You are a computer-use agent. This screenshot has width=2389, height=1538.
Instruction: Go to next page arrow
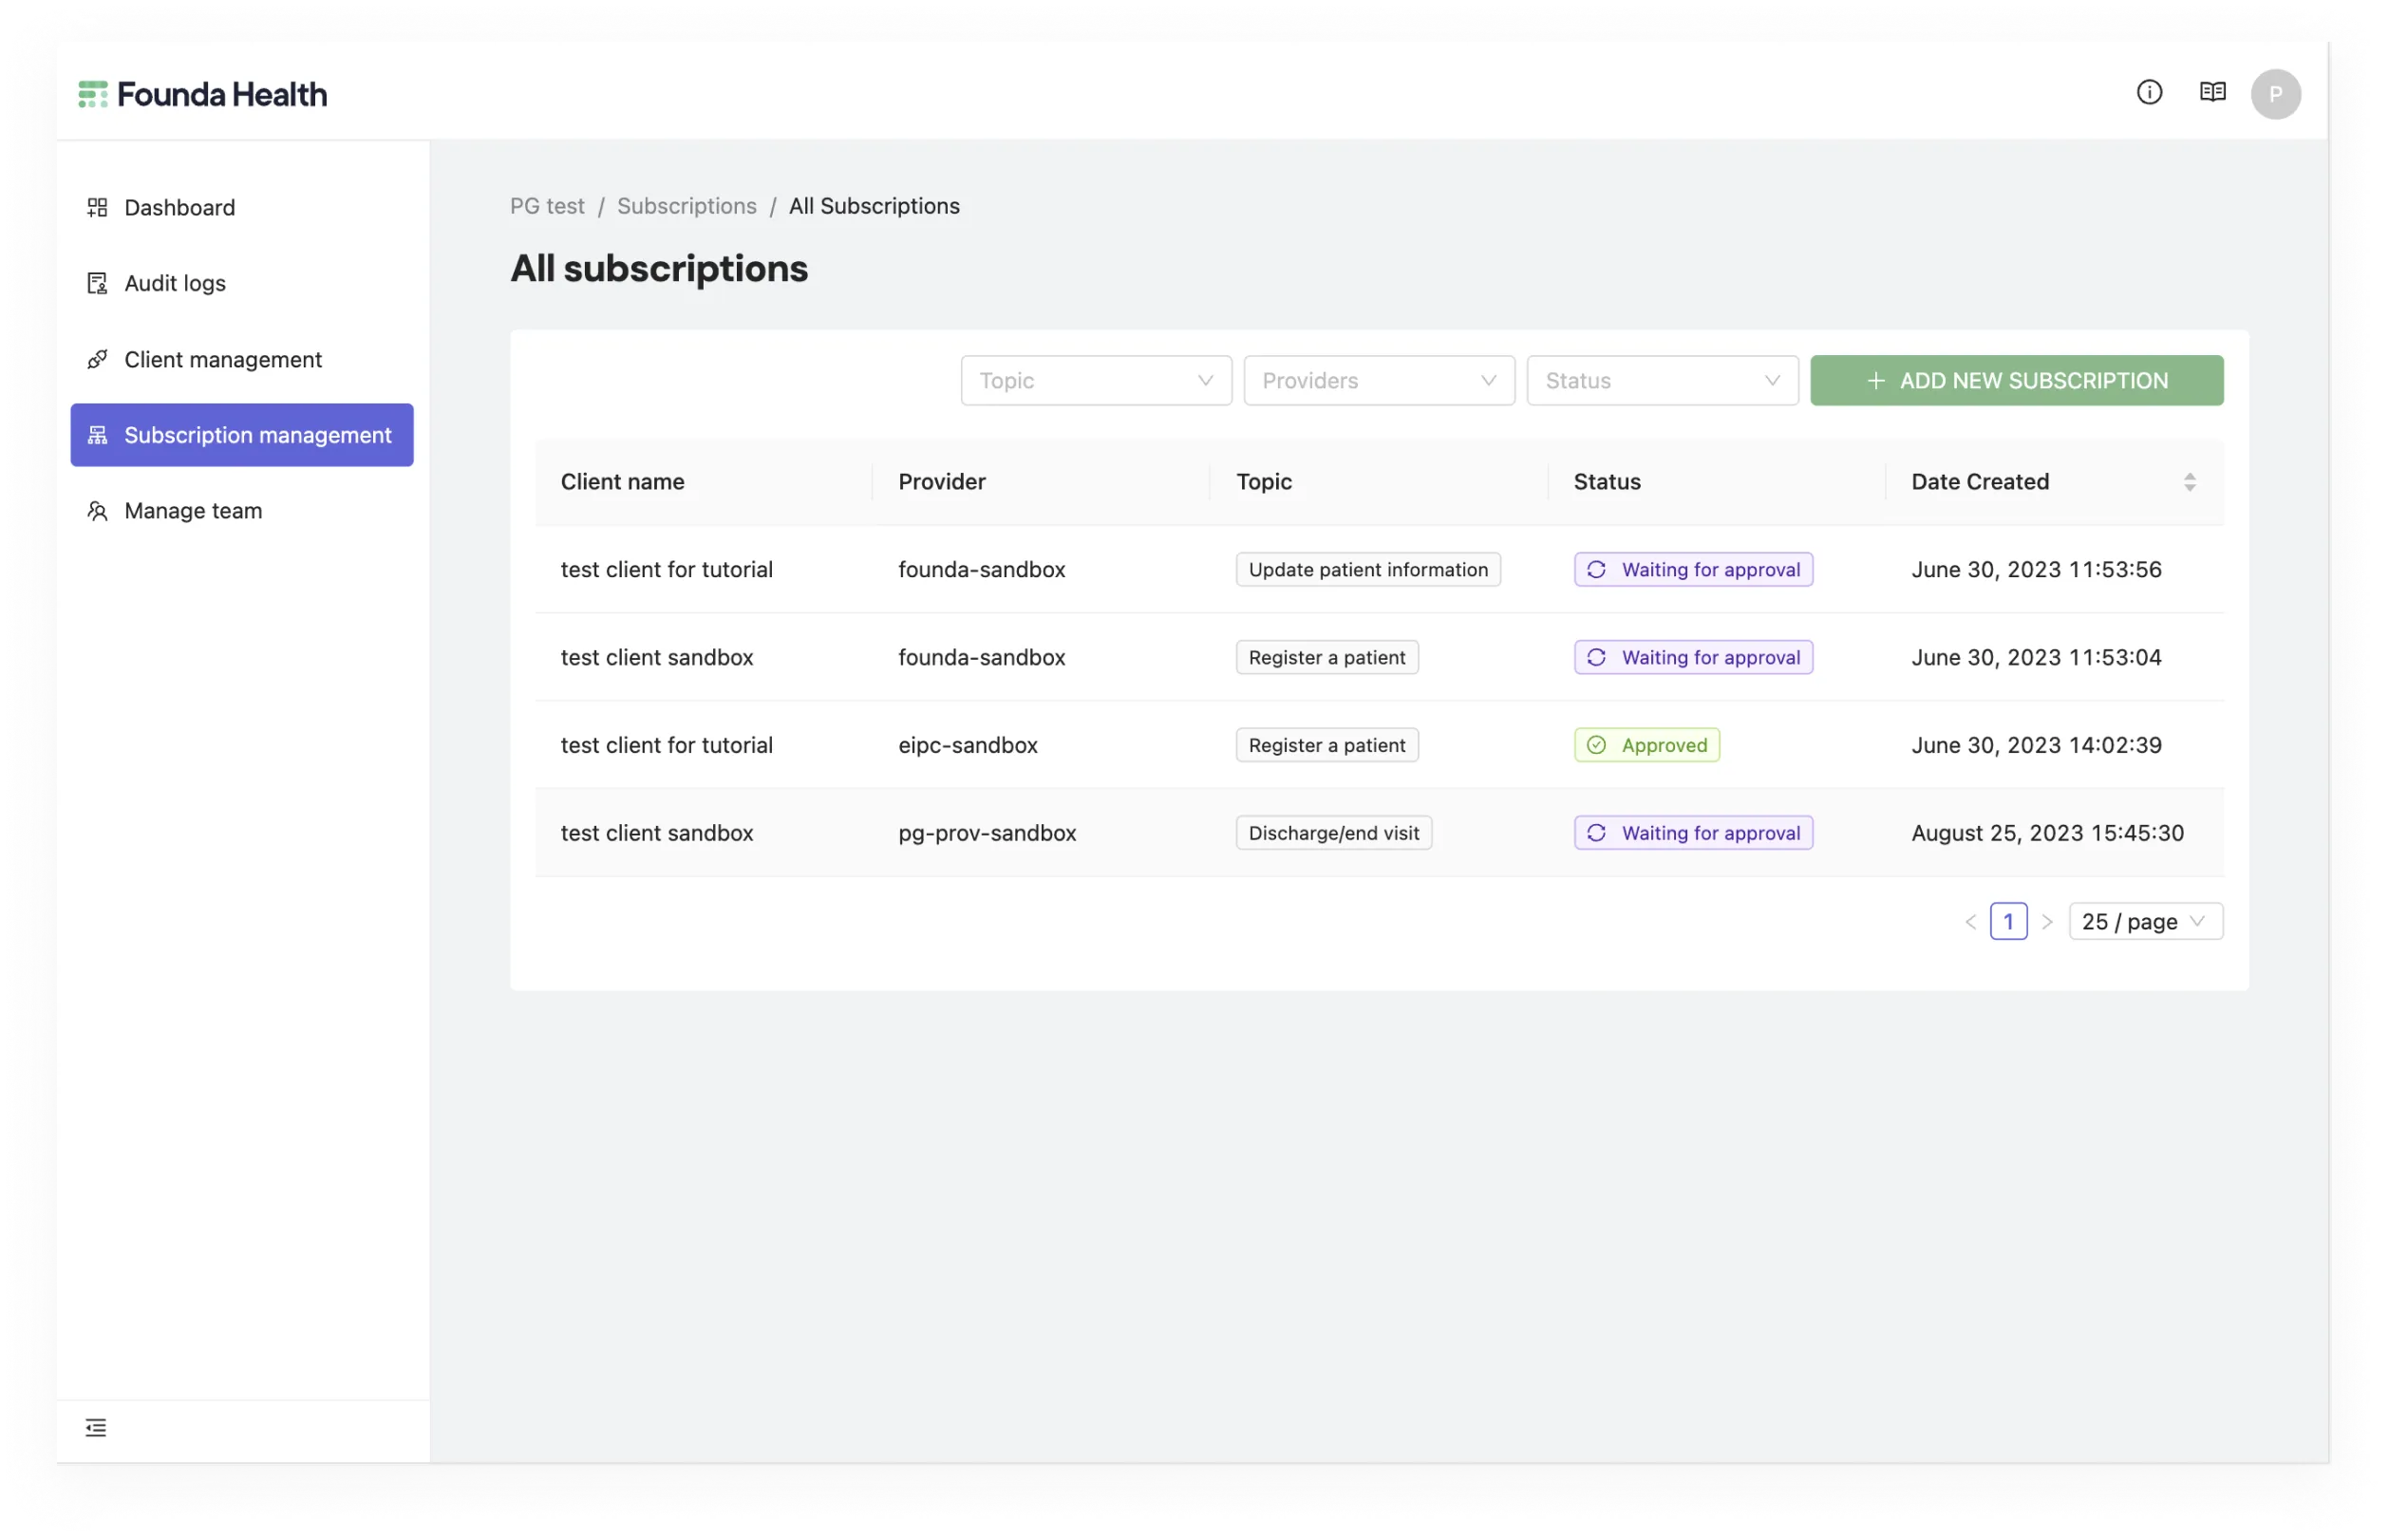2046,921
